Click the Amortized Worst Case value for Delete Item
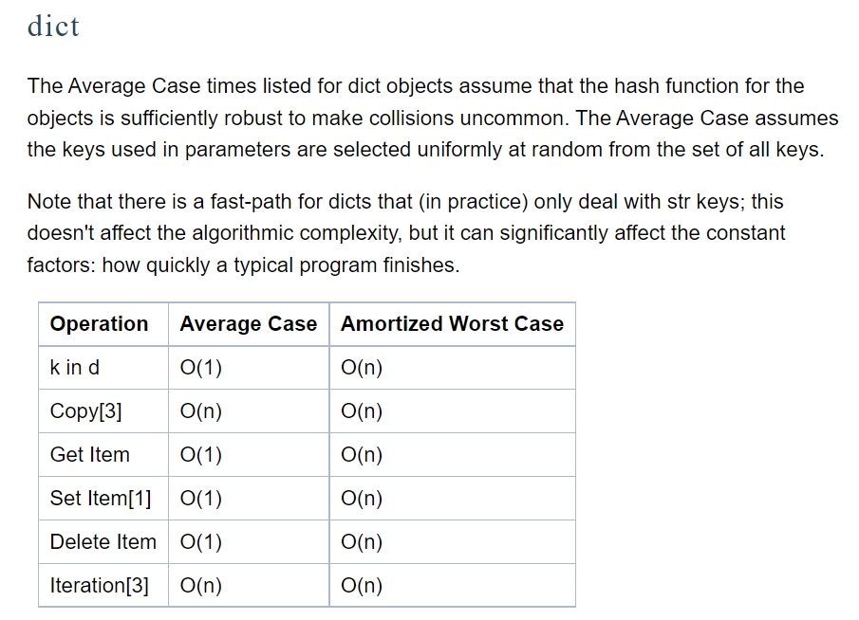 (x=362, y=542)
